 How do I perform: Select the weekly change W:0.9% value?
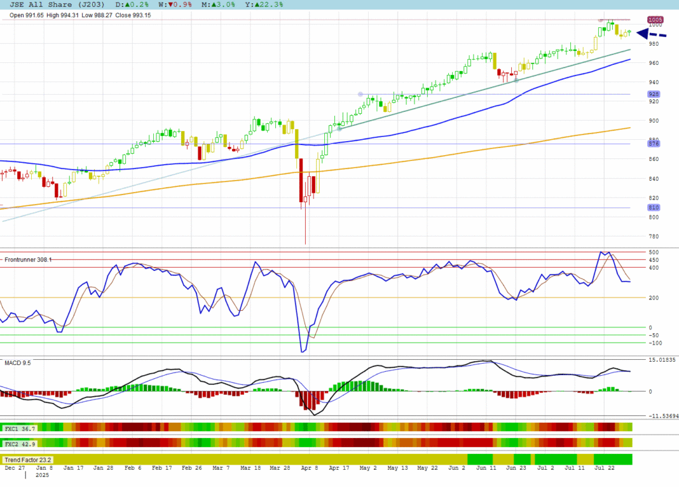click(x=175, y=5)
